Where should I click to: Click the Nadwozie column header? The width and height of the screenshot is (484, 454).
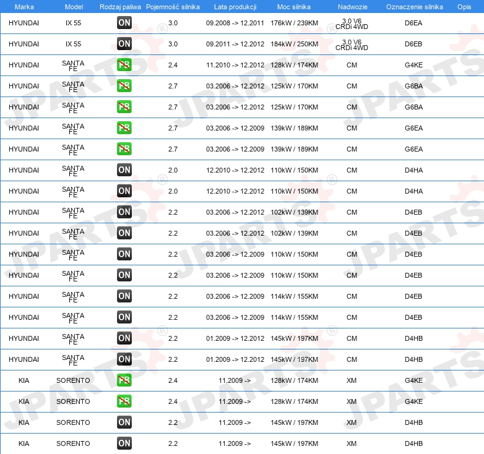point(353,7)
